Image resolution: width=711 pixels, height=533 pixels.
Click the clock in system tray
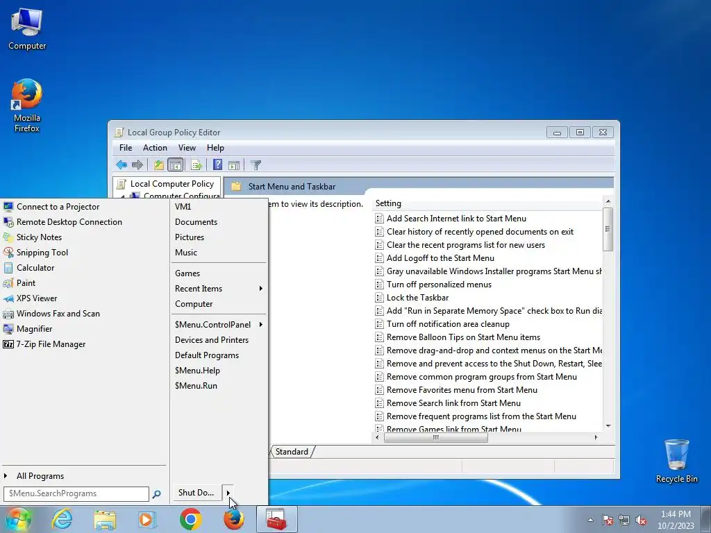[676, 520]
